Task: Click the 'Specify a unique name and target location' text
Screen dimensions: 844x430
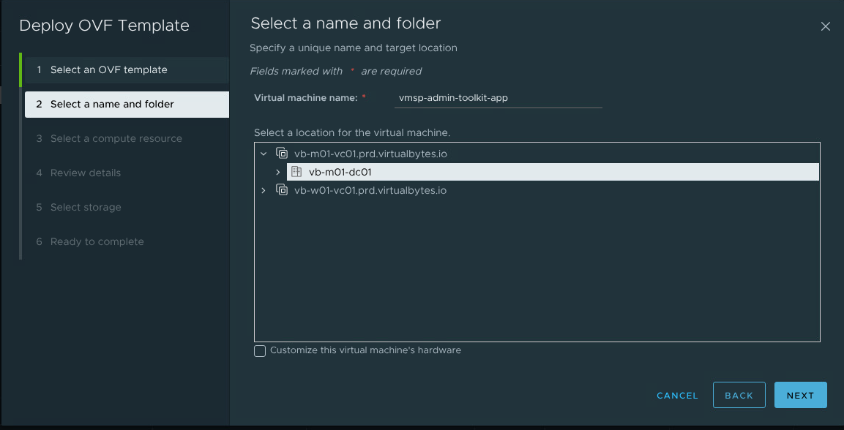Action: [354, 48]
